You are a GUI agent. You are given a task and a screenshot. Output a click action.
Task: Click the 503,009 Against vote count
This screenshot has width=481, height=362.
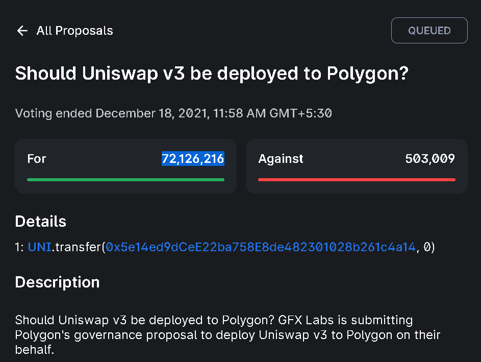(430, 159)
